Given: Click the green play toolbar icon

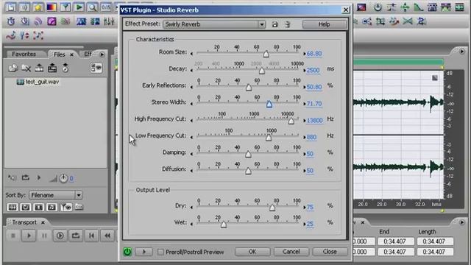Looking at the screenshot, I should click(x=79, y=7).
